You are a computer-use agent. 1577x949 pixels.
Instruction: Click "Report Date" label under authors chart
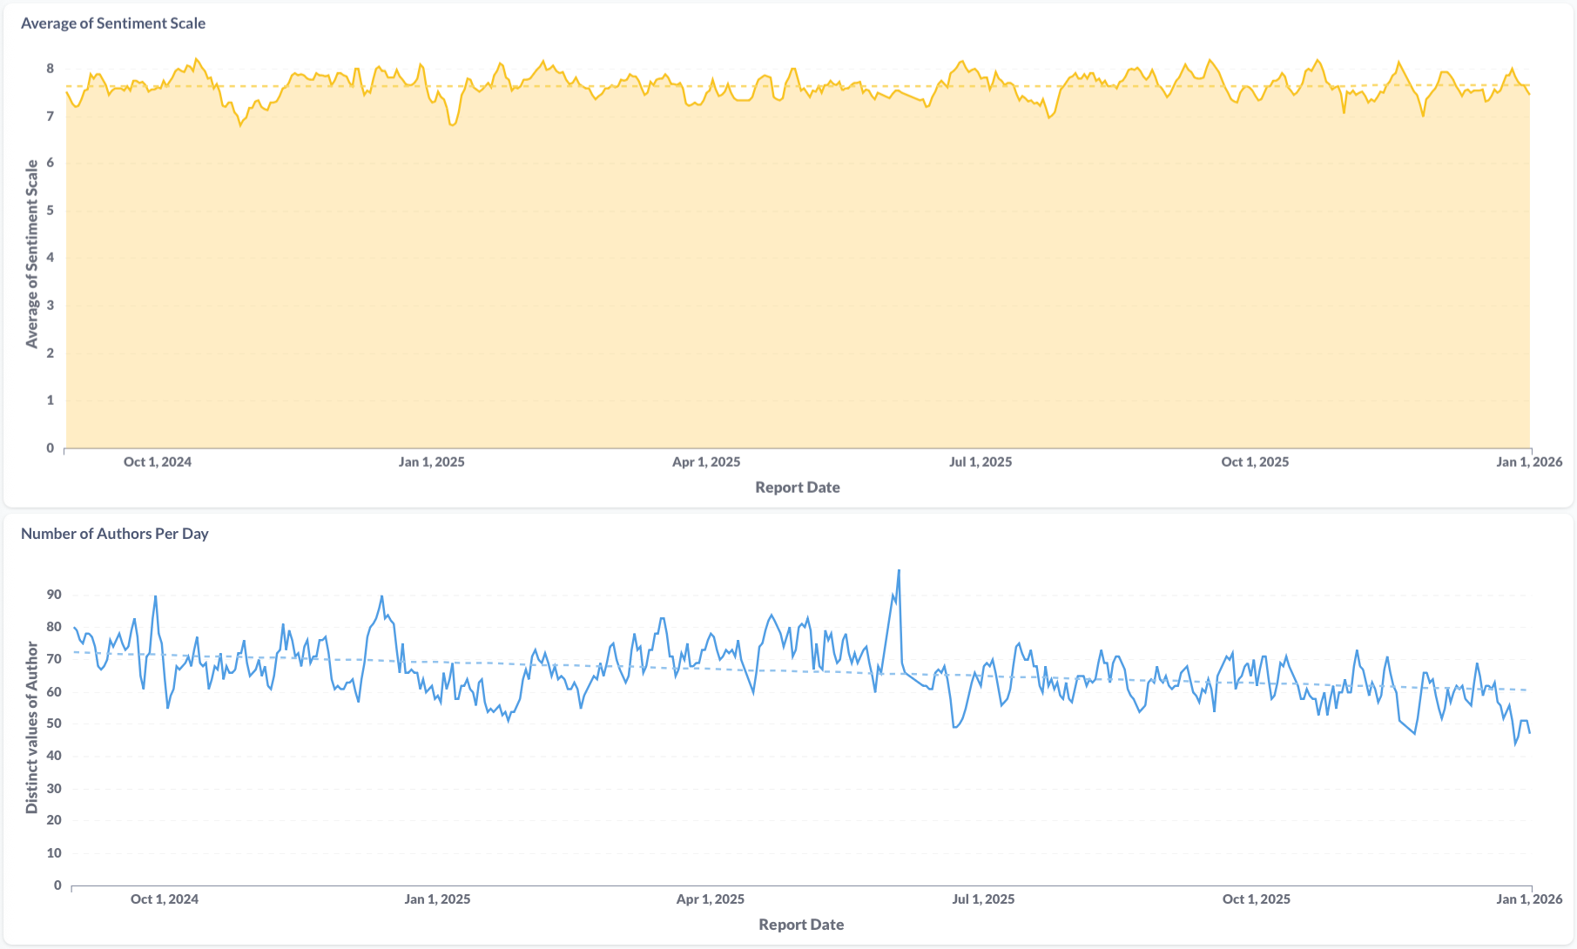[x=801, y=925]
